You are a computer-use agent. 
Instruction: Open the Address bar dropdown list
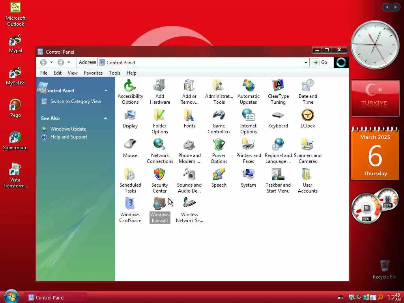click(306, 63)
